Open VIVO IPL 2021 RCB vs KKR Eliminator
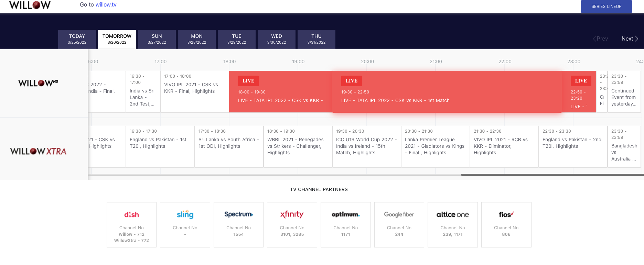 (x=504, y=147)
